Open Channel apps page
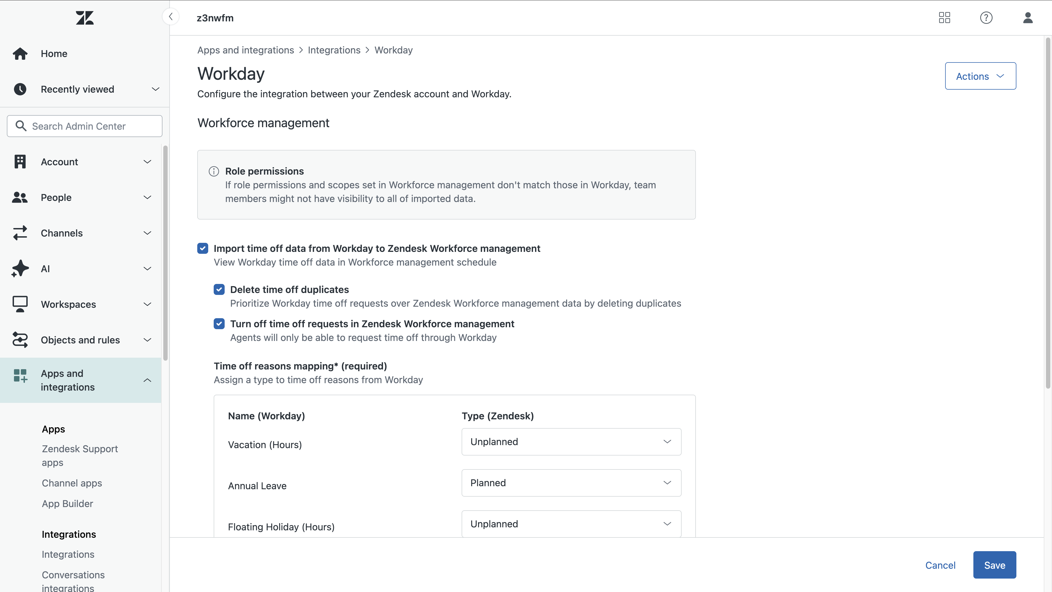This screenshot has height=592, width=1052. pyautogui.click(x=72, y=483)
